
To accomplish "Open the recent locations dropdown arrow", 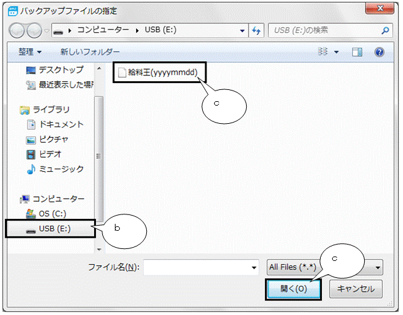I will click(46, 31).
